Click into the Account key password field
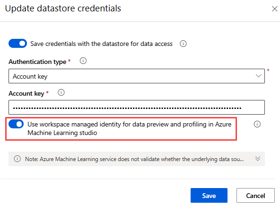280x207 pixels. (137, 108)
